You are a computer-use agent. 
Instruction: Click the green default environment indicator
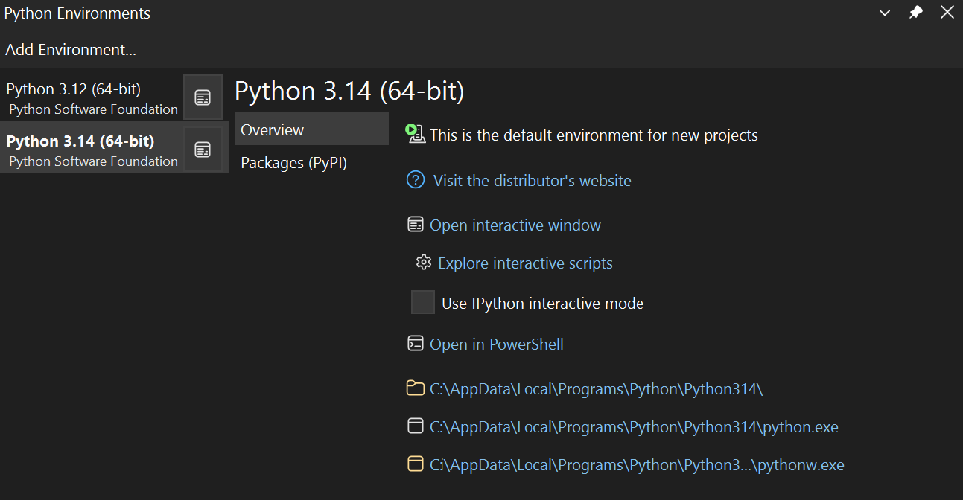pyautogui.click(x=414, y=135)
